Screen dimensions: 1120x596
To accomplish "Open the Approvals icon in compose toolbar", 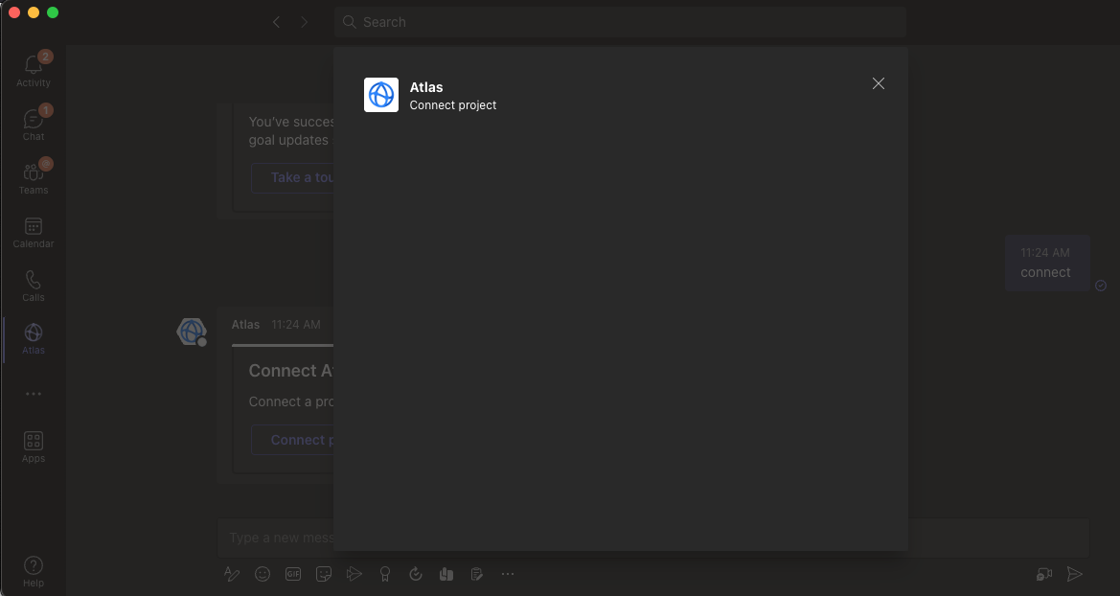I will point(416,574).
